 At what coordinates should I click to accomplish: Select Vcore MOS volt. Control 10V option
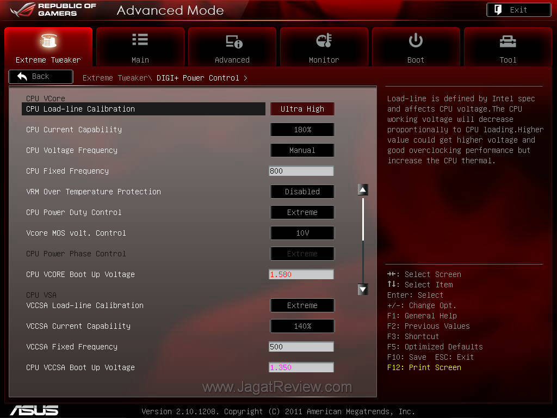tap(302, 233)
